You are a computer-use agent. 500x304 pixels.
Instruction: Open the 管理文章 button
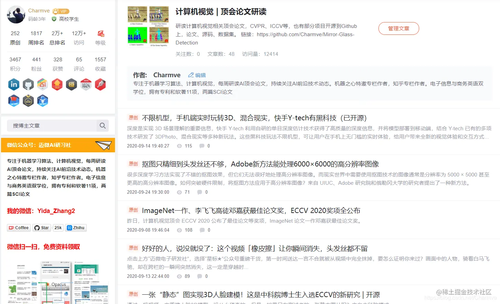coord(398,29)
